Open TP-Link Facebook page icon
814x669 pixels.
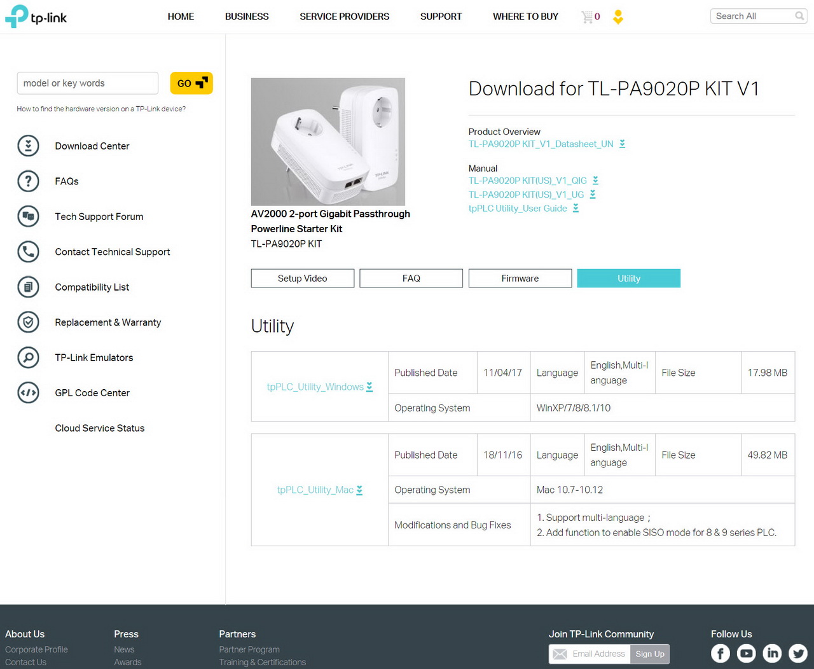721,653
